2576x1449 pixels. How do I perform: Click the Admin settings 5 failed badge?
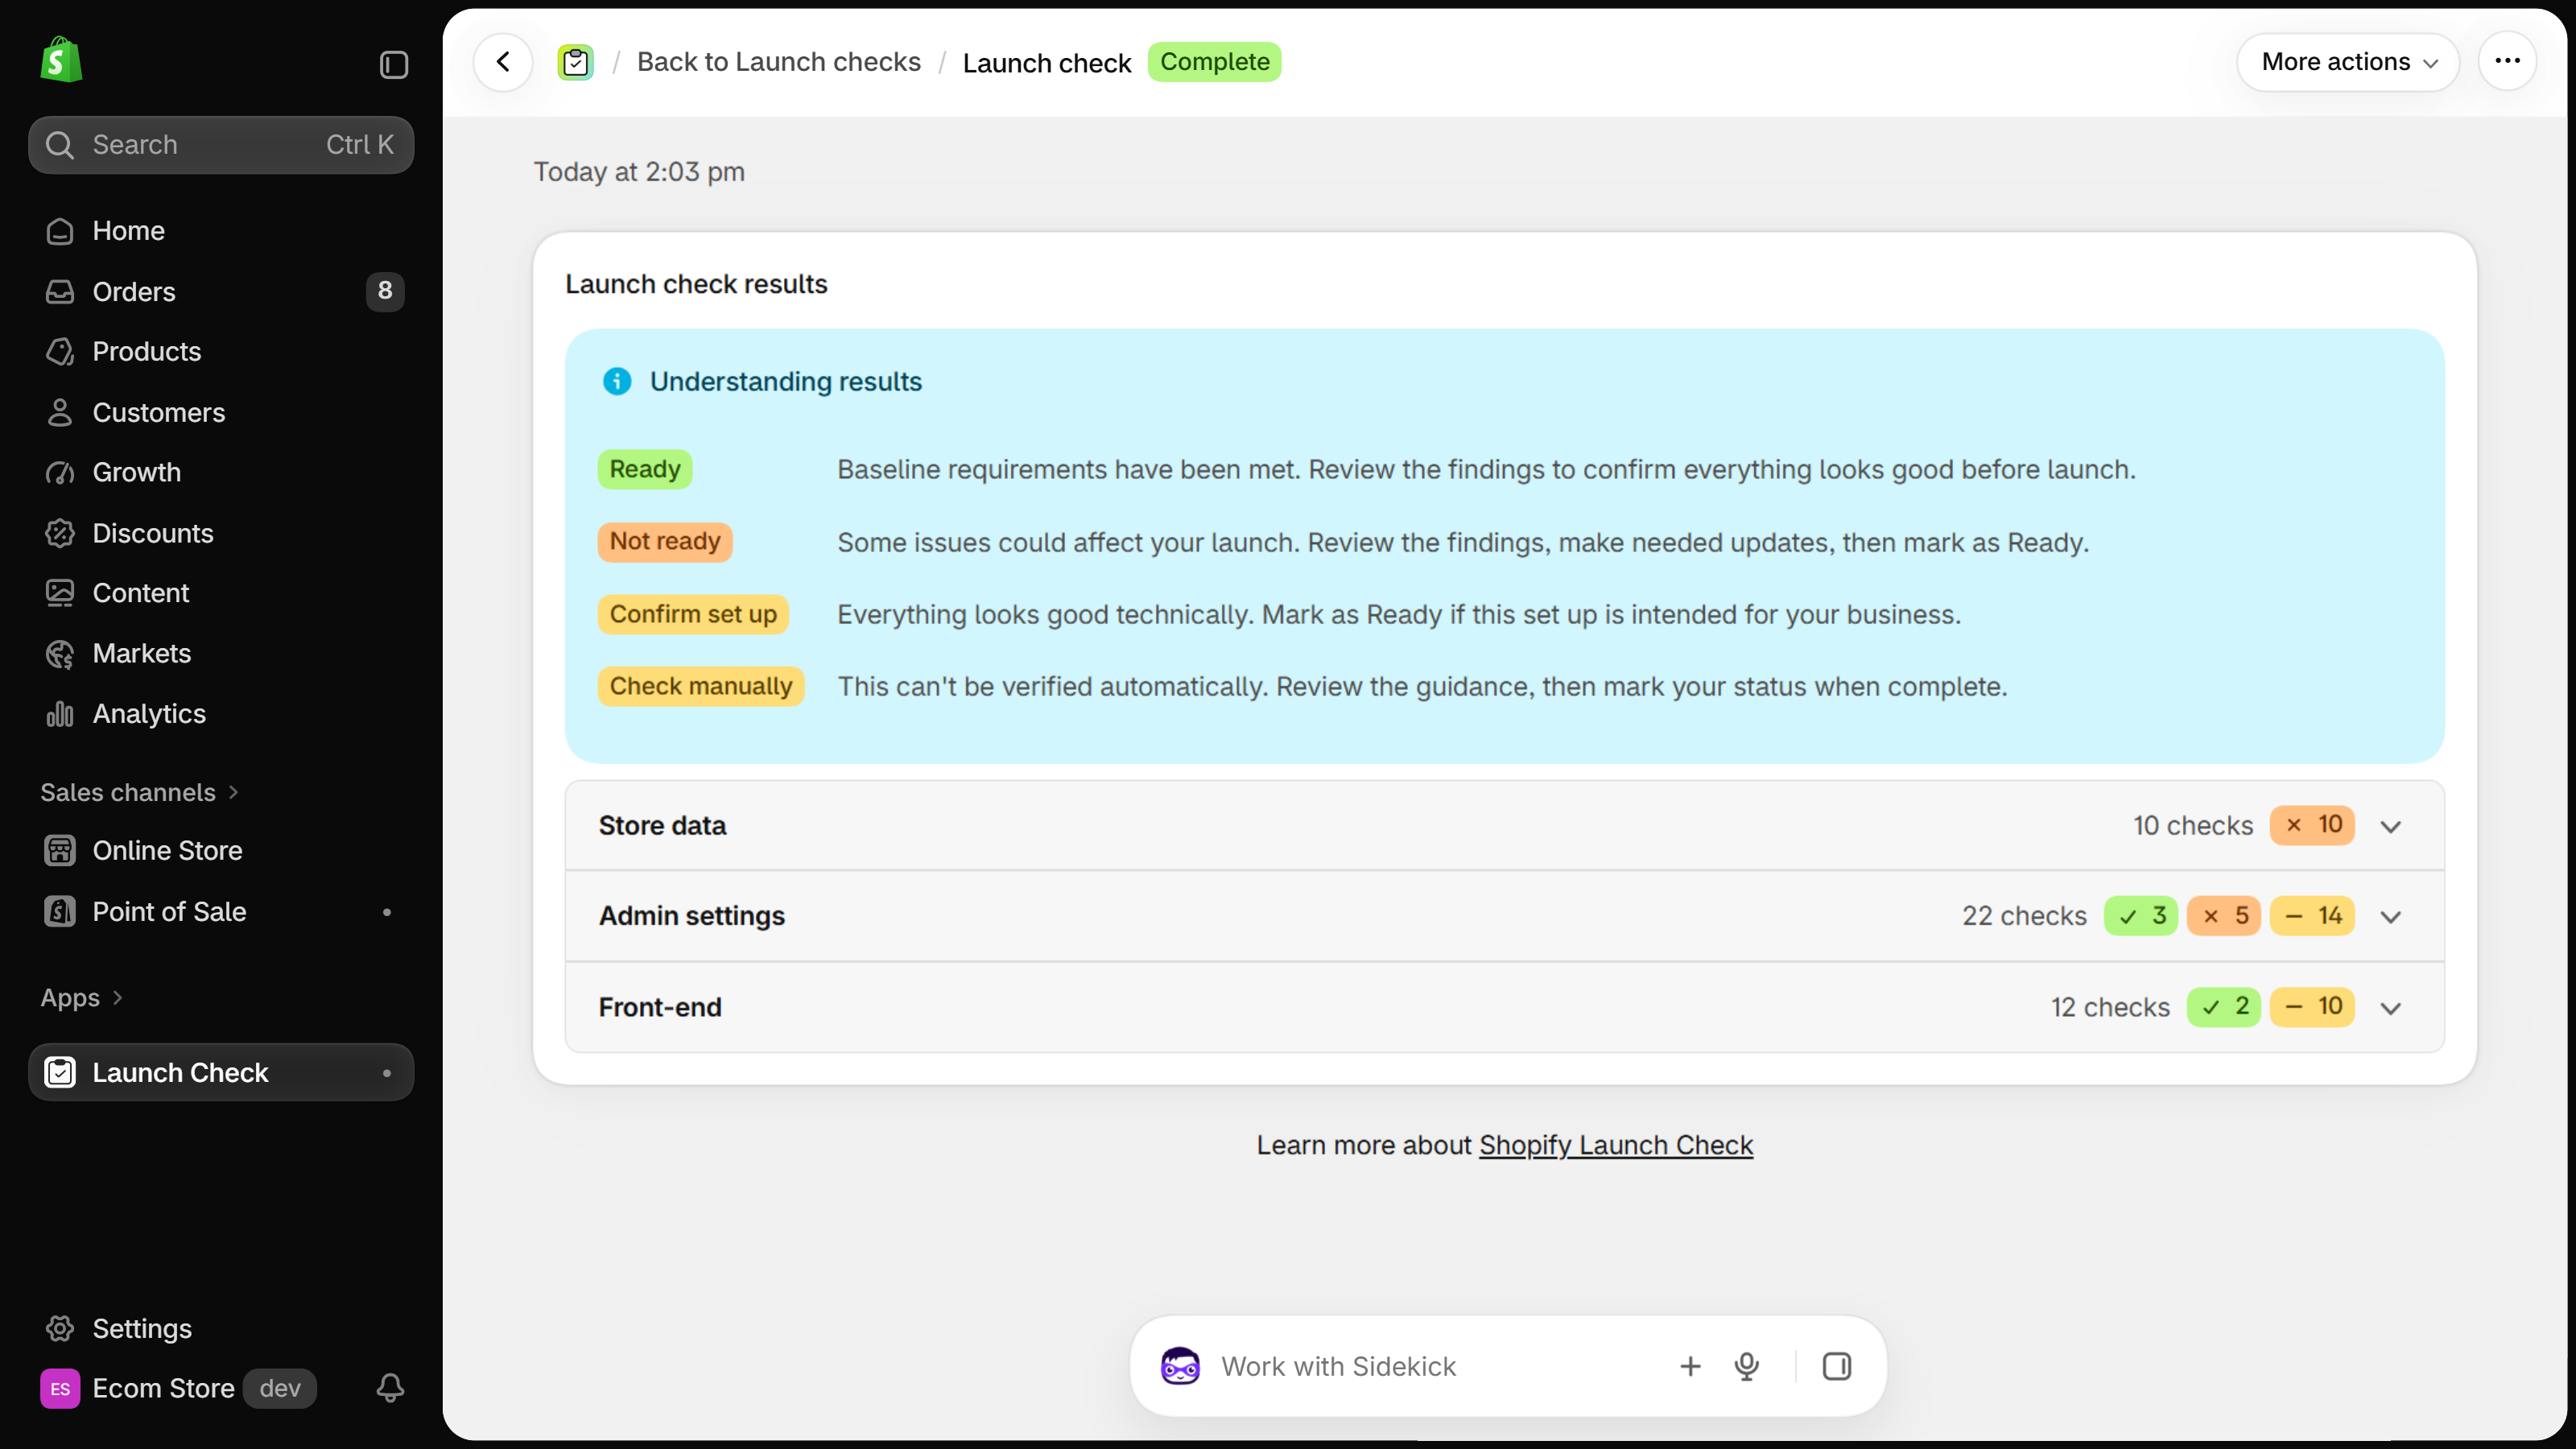coord(2224,916)
